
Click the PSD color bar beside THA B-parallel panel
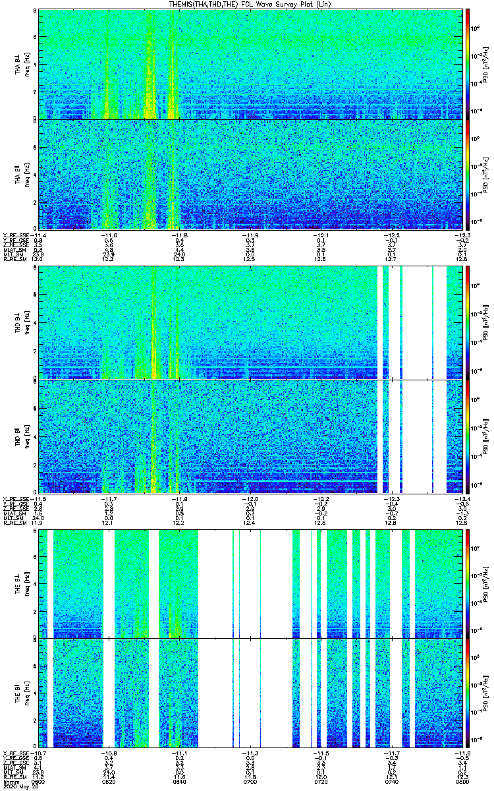(468, 174)
